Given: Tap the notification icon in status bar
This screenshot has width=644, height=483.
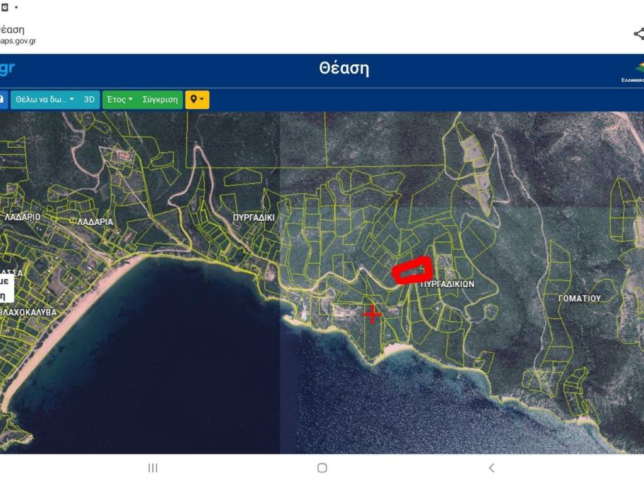Looking at the screenshot, I should [x=4, y=7].
